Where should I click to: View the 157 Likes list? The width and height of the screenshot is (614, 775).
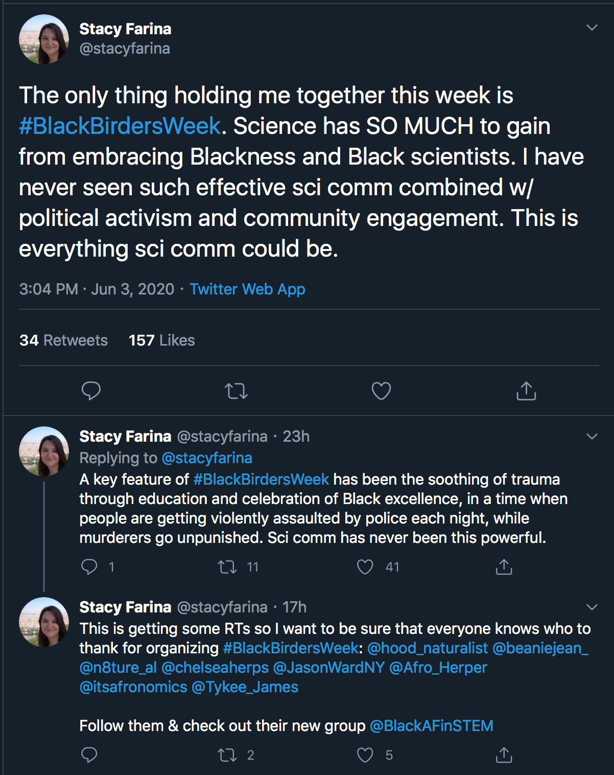pyautogui.click(x=161, y=340)
